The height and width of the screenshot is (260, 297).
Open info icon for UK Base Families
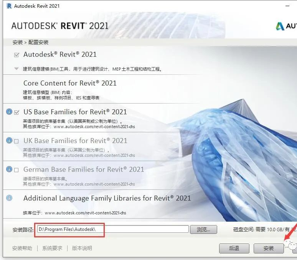click(x=9, y=140)
